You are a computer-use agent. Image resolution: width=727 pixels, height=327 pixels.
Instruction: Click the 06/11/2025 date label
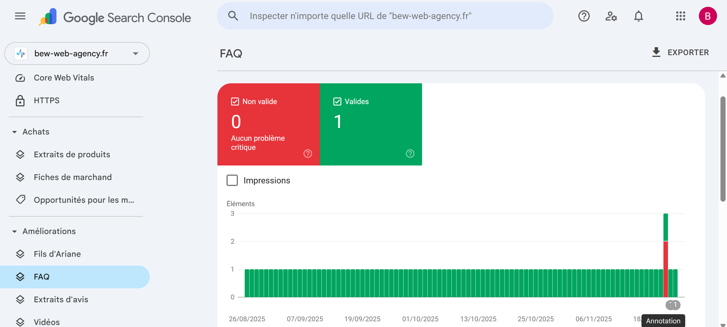(x=594, y=319)
